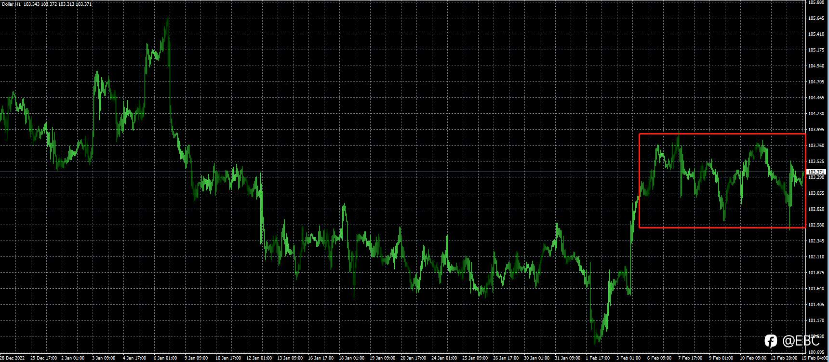Click the 20 Jan 17:00 time label
Viewport: 829px width, 362px height.
(413, 358)
